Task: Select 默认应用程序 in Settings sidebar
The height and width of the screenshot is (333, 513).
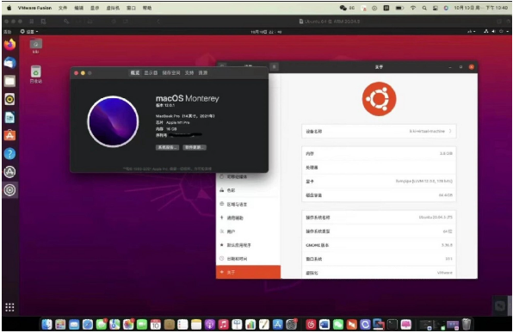Action: click(x=248, y=245)
